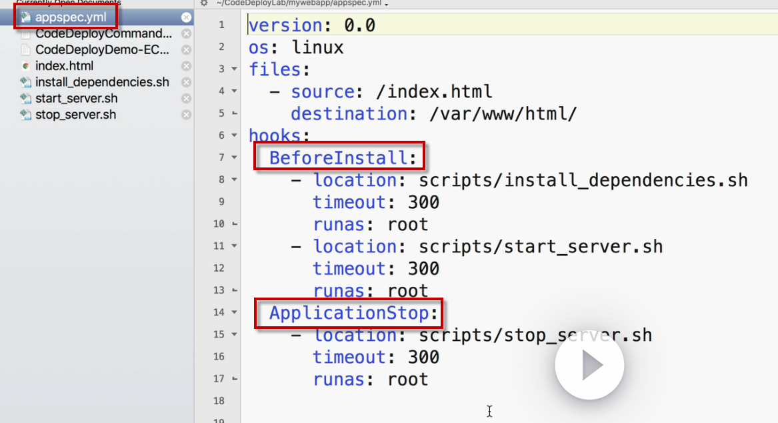Click line number 9 in the gutter
This screenshot has width=778, height=423.
coord(221,201)
